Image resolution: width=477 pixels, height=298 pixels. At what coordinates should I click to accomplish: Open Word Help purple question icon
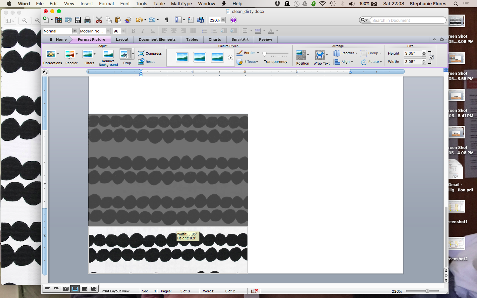coord(234,20)
